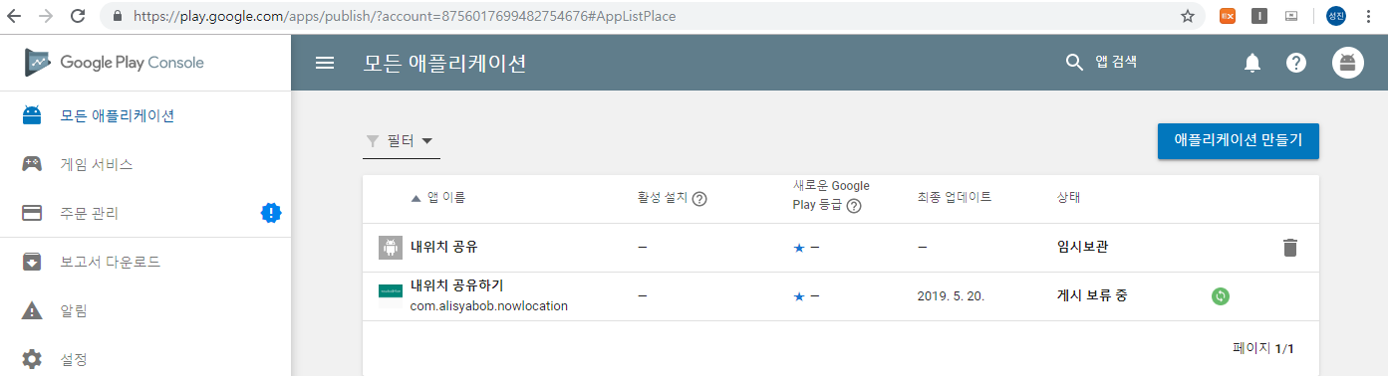Click the search magnifier icon
Screen dimensions: 1388x376
point(1074,63)
